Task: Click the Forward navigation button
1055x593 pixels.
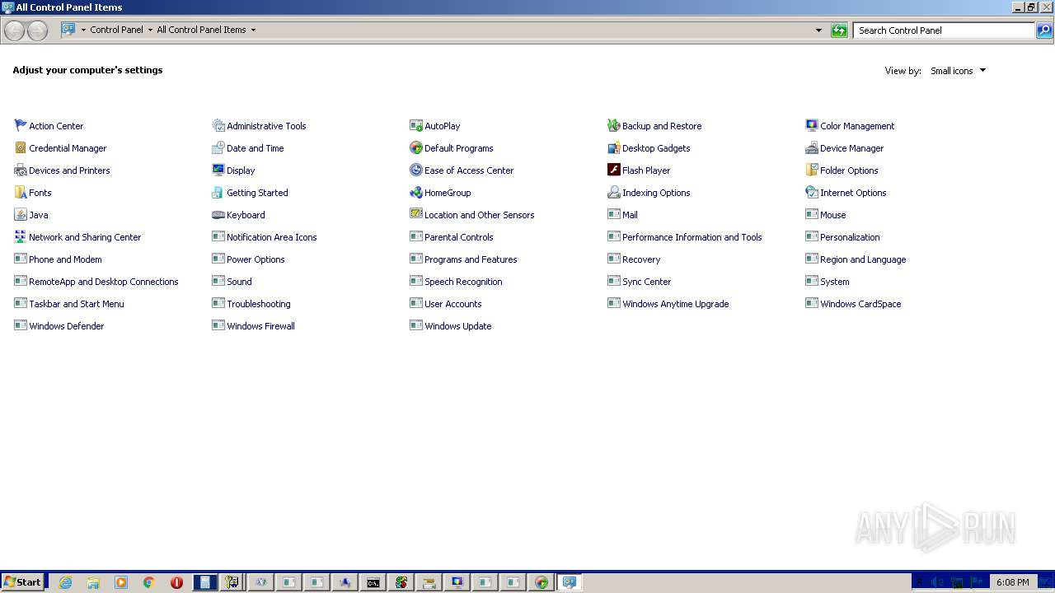Action: click(37, 30)
